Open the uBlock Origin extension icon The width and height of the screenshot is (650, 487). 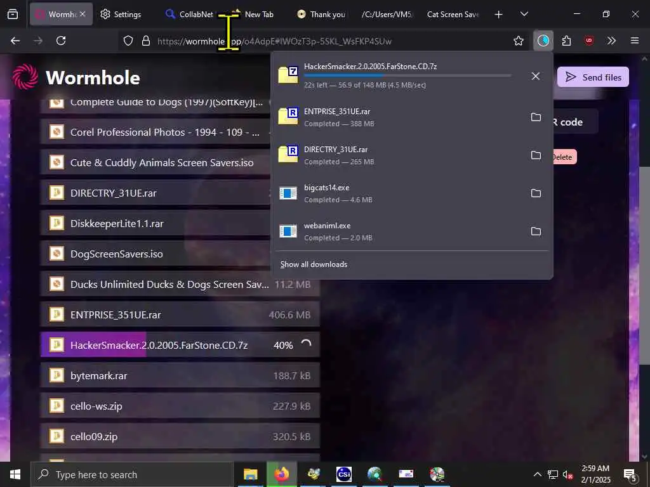click(x=588, y=41)
